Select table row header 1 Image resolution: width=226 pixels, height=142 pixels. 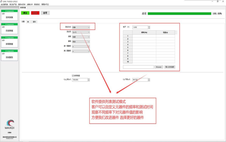point(128,36)
